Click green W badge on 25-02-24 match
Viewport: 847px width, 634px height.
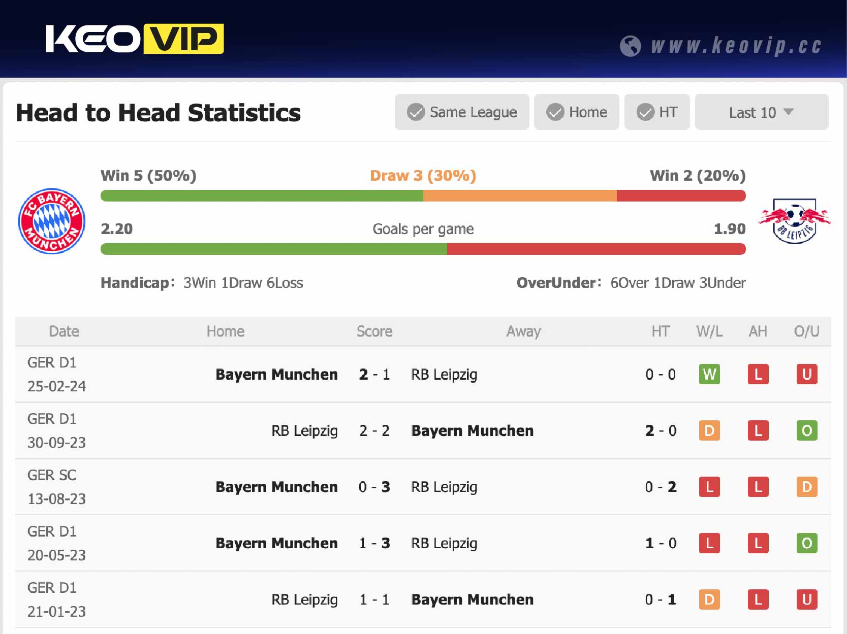[x=709, y=375]
